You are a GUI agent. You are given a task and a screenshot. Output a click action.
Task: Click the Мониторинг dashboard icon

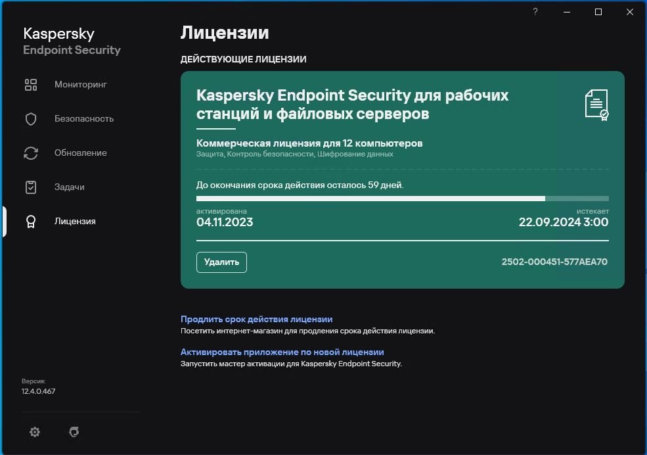tap(31, 85)
